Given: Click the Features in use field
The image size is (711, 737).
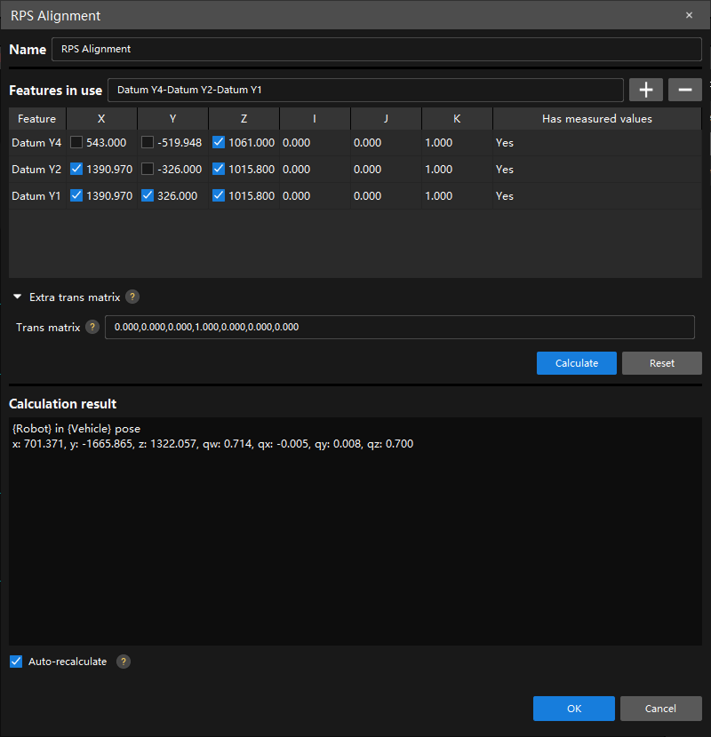Looking at the screenshot, I should [365, 90].
